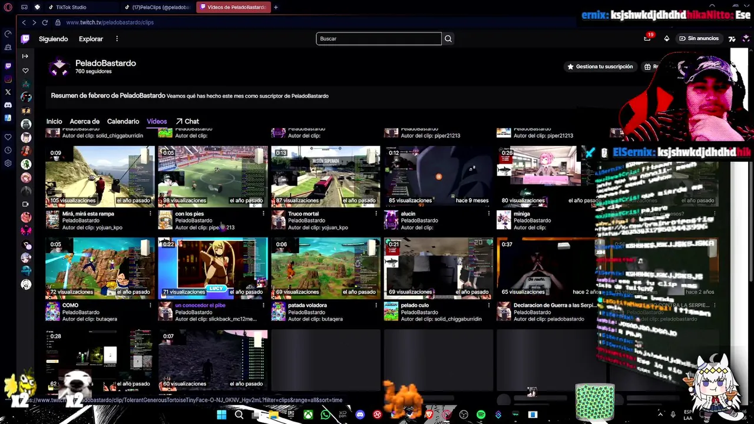Play 'pelado culo' clip thumbnail
Image resolution: width=754 pixels, height=424 pixels.
438,268
